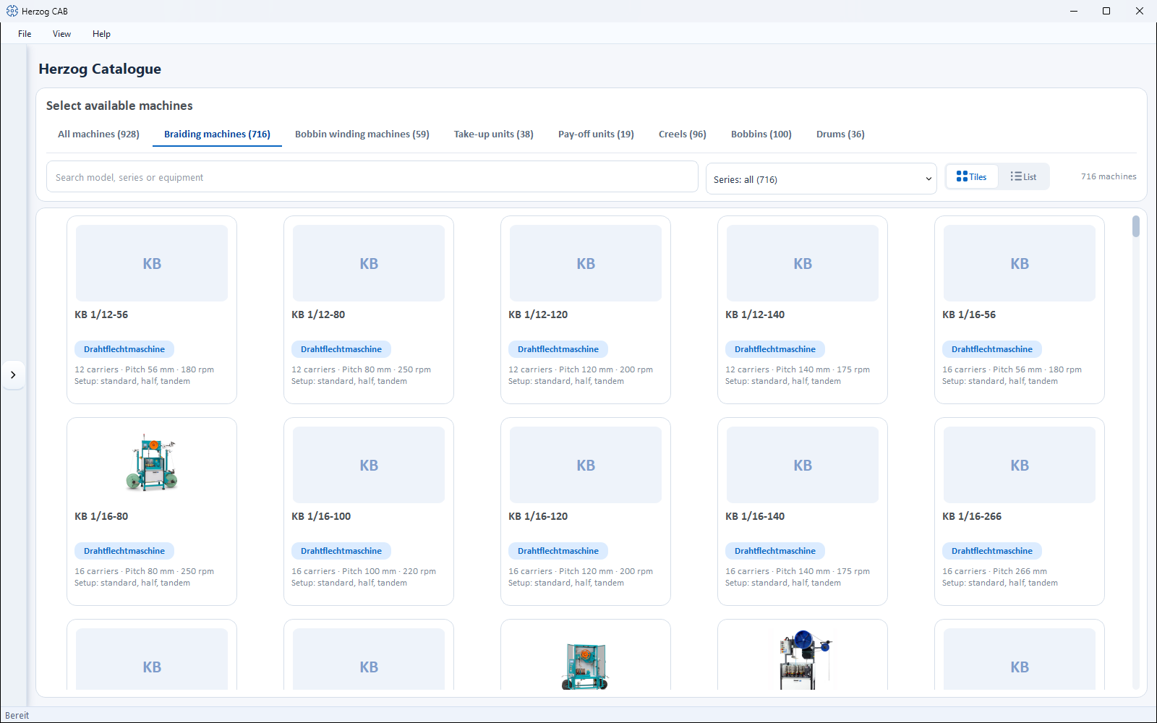This screenshot has width=1157, height=723.
Task: Click the teal machine photo in bottom row
Action: click(586, 666)
